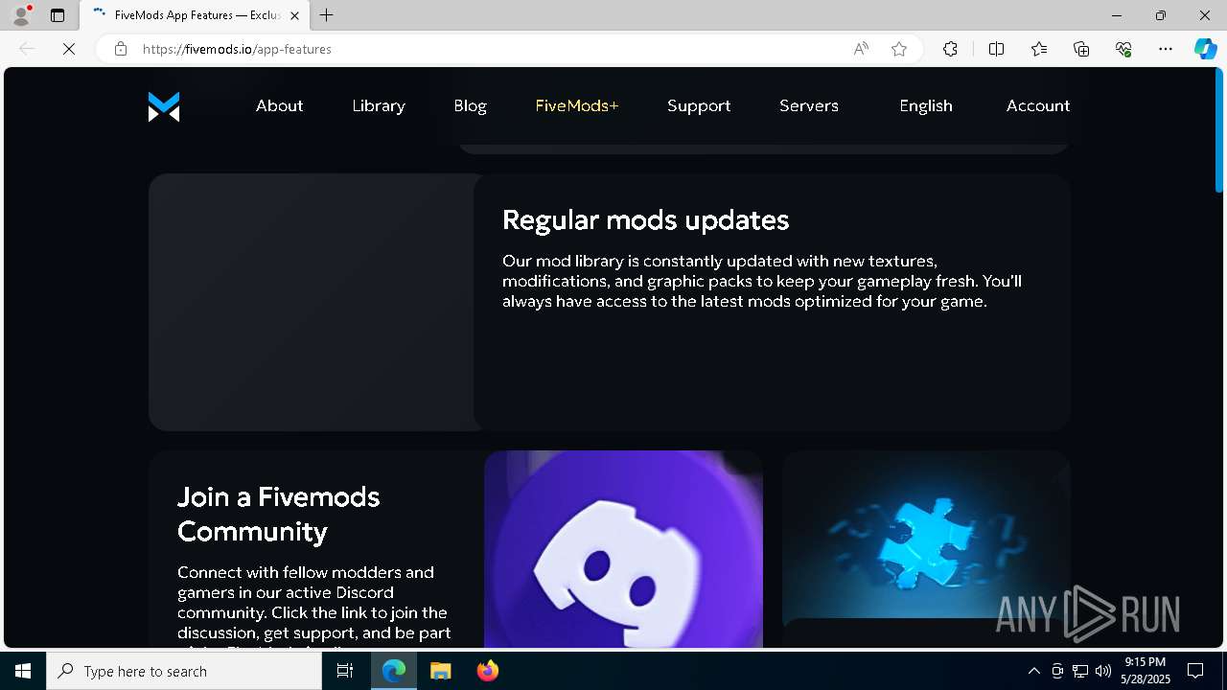Open the Servers page
This screenshot has width=1227, height=690.
click(x=809, y=105)
